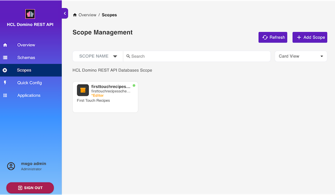Click the Refresh button
This screenshot has width=335, height=195.
tap(273, 37)
